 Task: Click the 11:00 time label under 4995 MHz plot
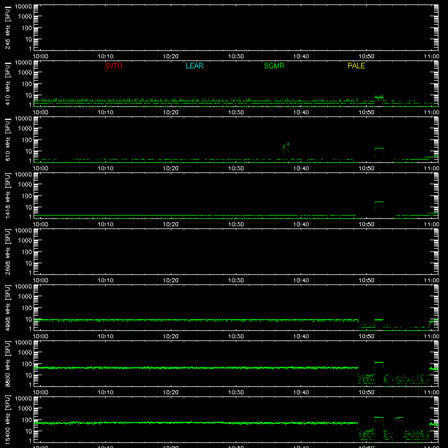[x=431, y=337]
